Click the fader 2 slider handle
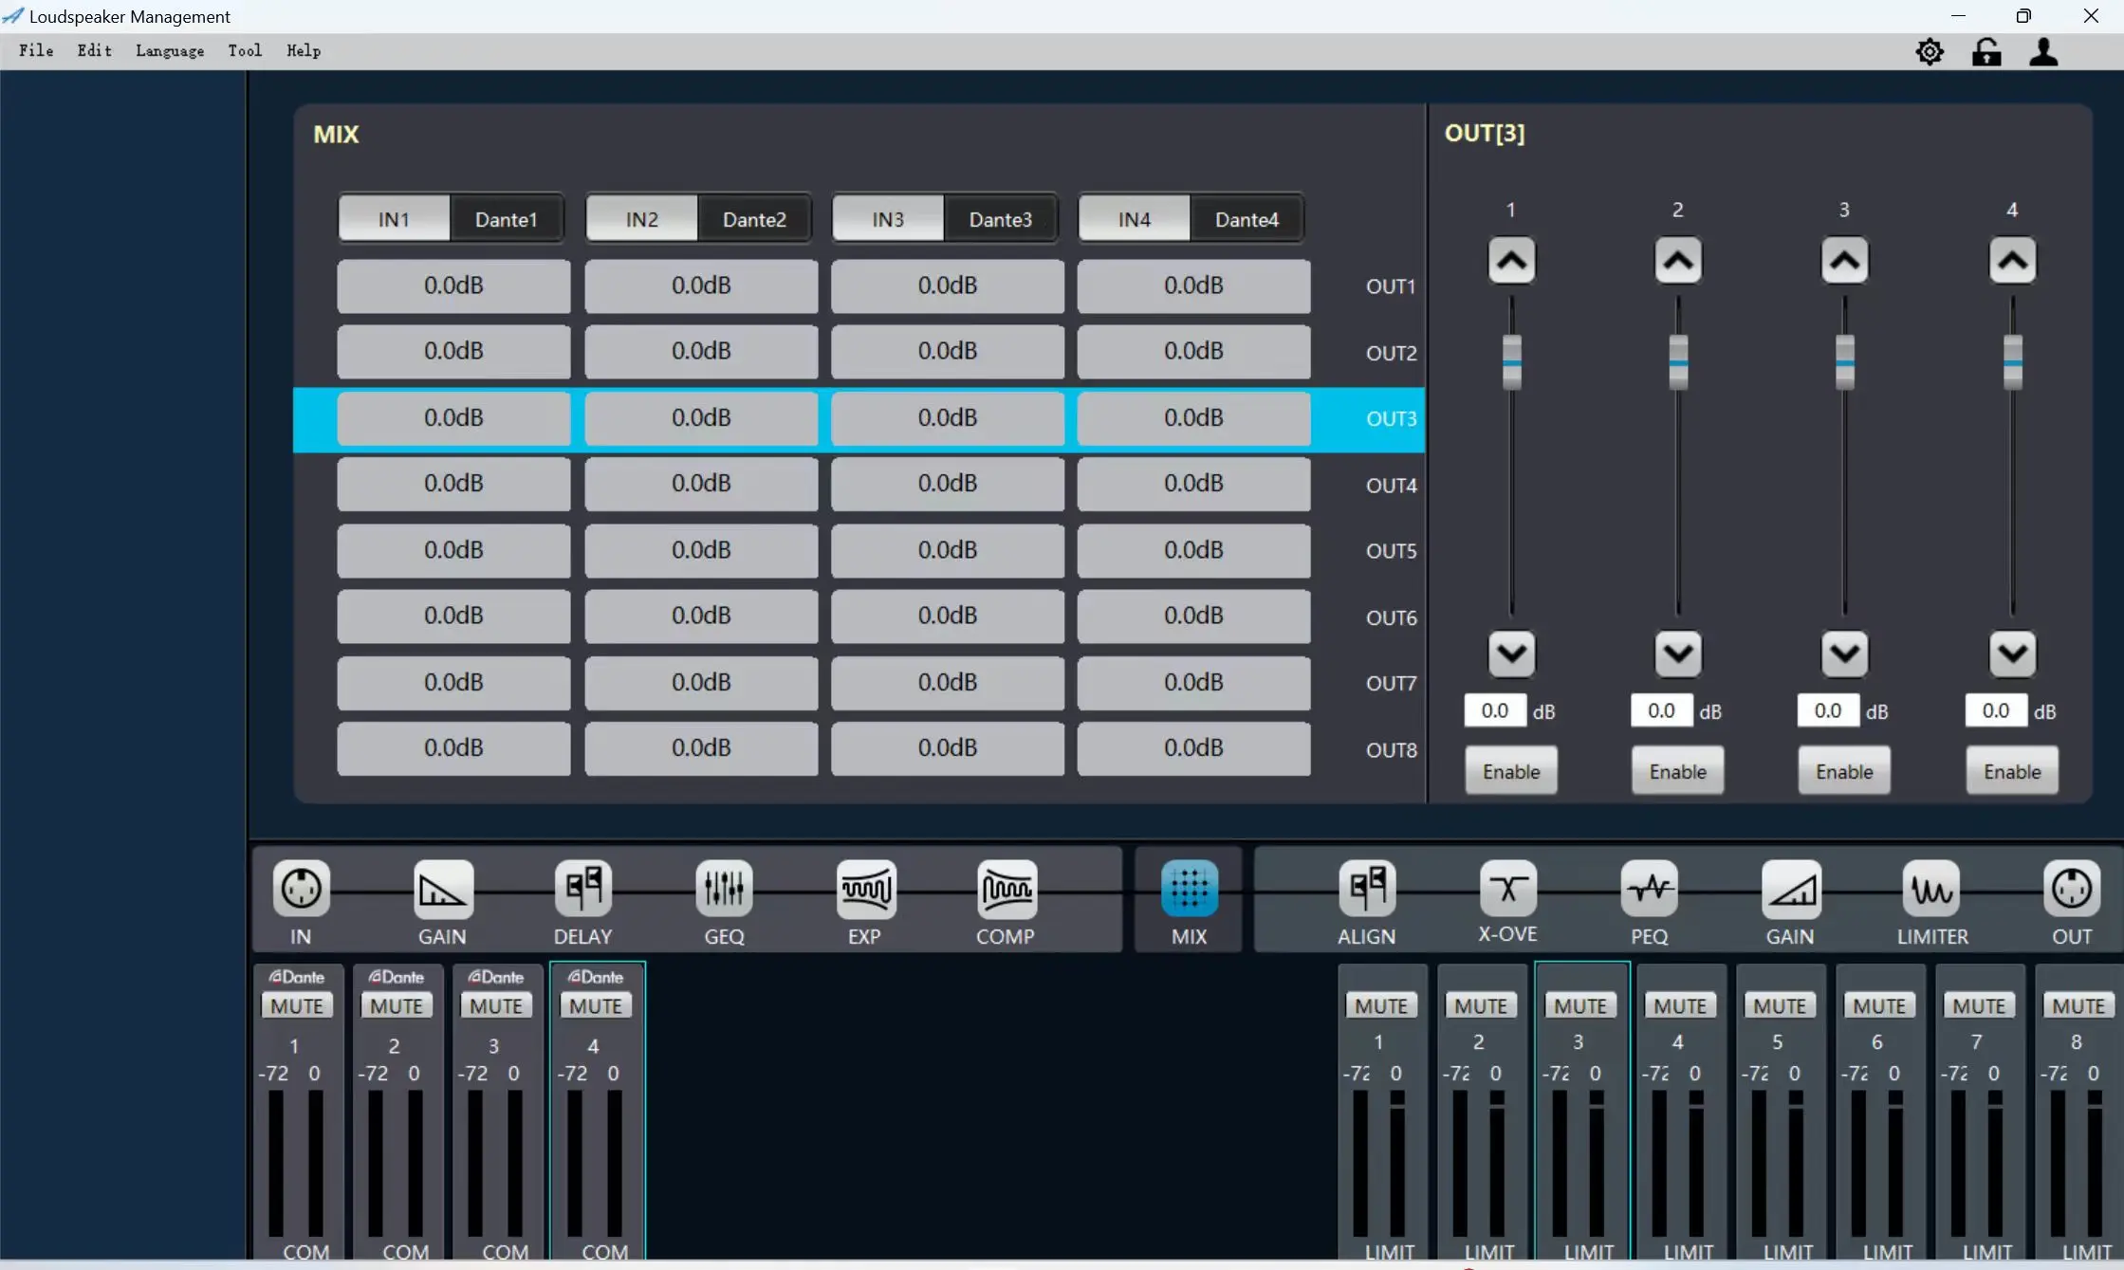 click(x=1678, y=362)
